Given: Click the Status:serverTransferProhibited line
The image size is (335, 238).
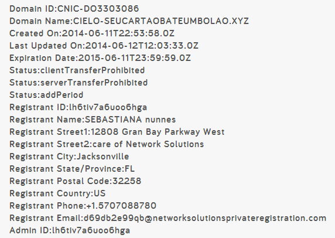Looking at the screenshot, I should click(x=78, y=83).
